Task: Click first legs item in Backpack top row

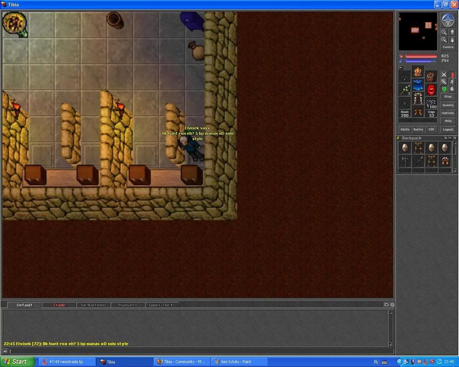Action: point(418,148)
